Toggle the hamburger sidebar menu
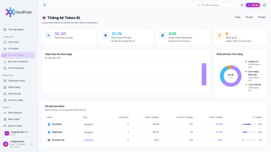The height and width of the screenshot is (152, 271). pos(44,5)
